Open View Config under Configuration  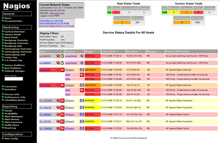click(x=11, y=139)
